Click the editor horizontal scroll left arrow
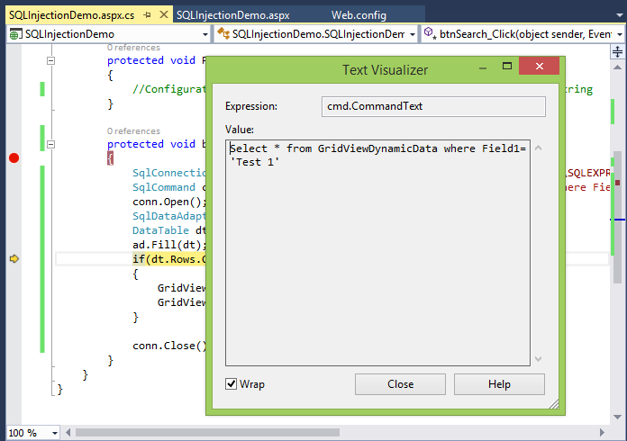Viewport: 627px width, 441px height. click(x=68, y=432)
